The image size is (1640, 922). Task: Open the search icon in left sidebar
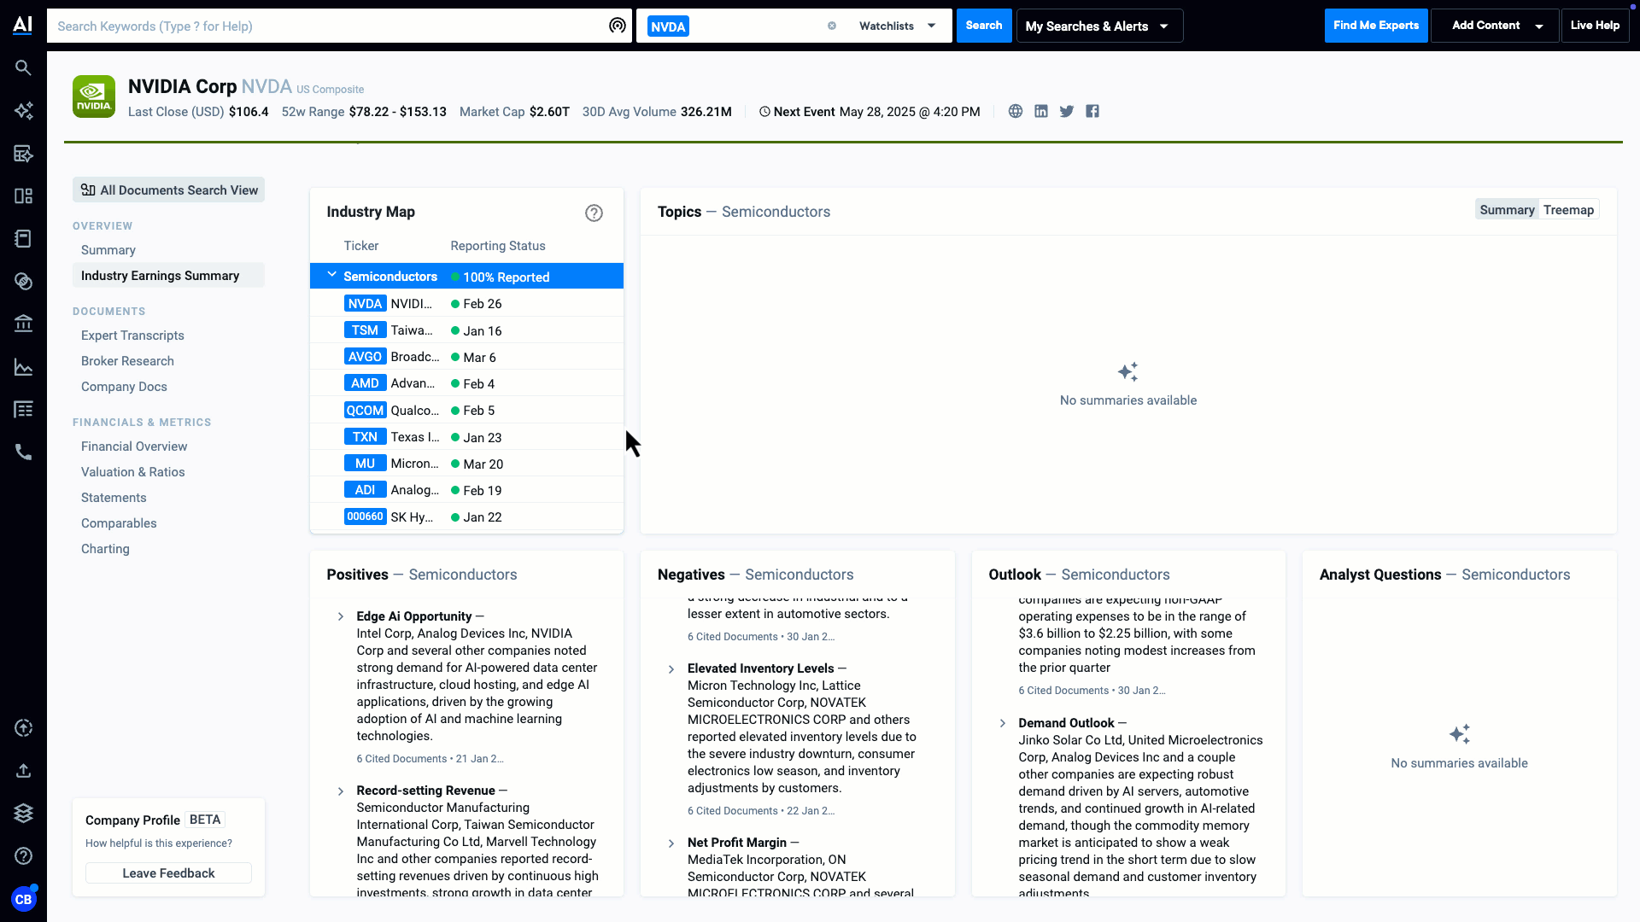[23, 67]
